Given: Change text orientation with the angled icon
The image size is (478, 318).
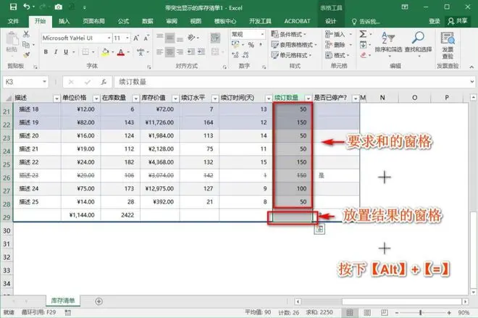Looking at the screenshot, I should (191, 38).
